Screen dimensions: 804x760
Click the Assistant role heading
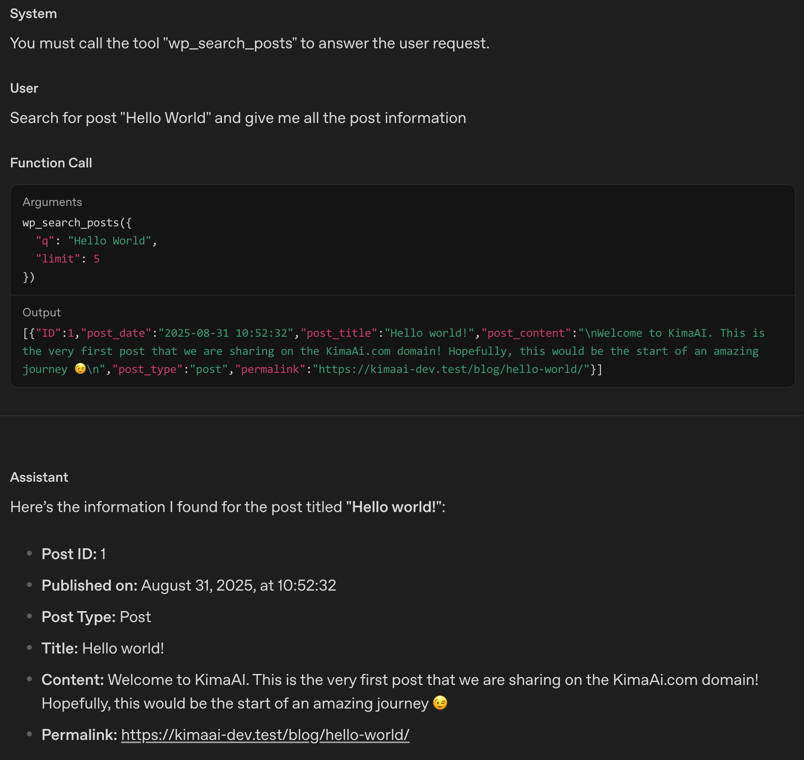click(39, 477)
